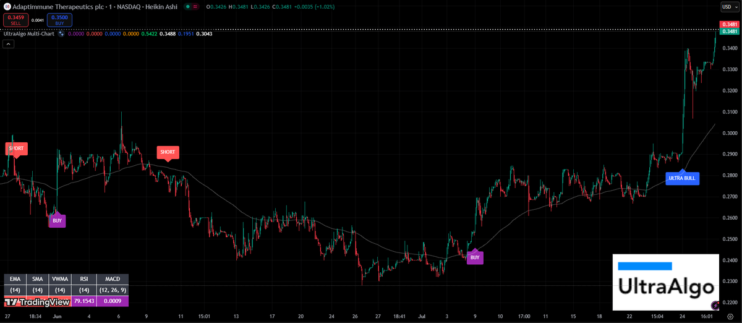Click the white 0.3488 indicator value
742x323 pixels.
168,33
